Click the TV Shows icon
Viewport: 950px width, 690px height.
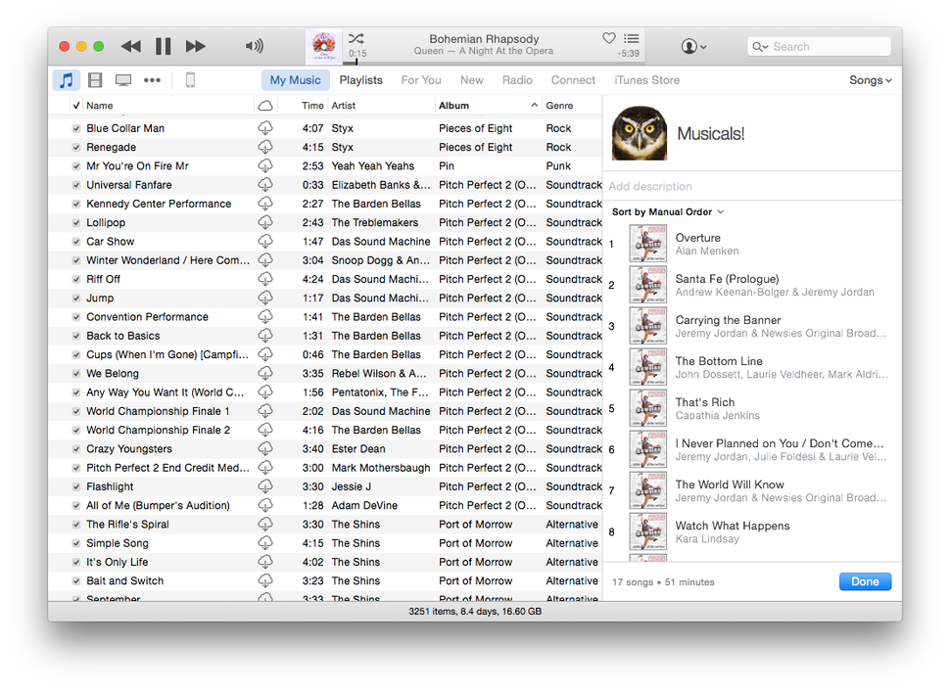122,79
